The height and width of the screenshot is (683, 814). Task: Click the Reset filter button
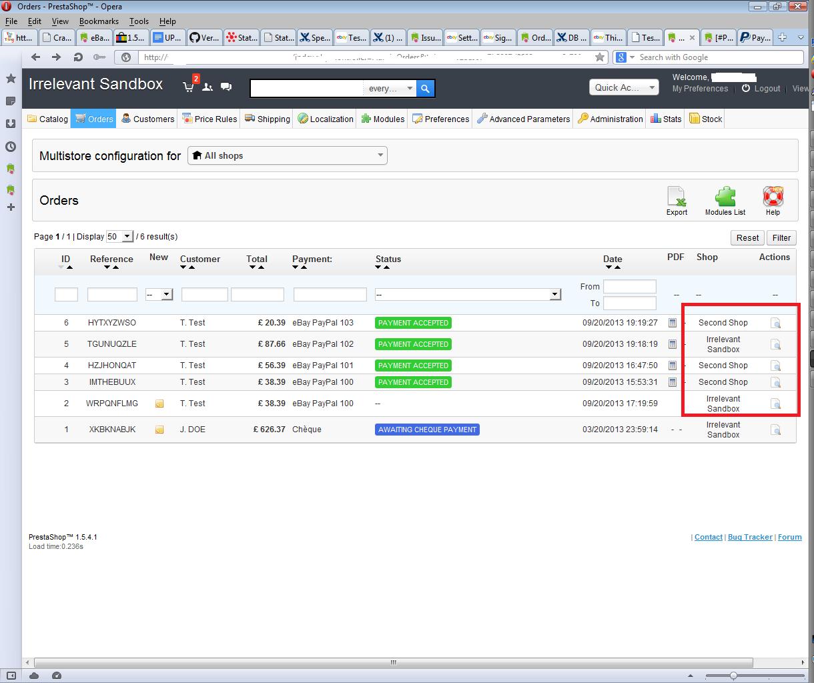[x=747, y=237]
